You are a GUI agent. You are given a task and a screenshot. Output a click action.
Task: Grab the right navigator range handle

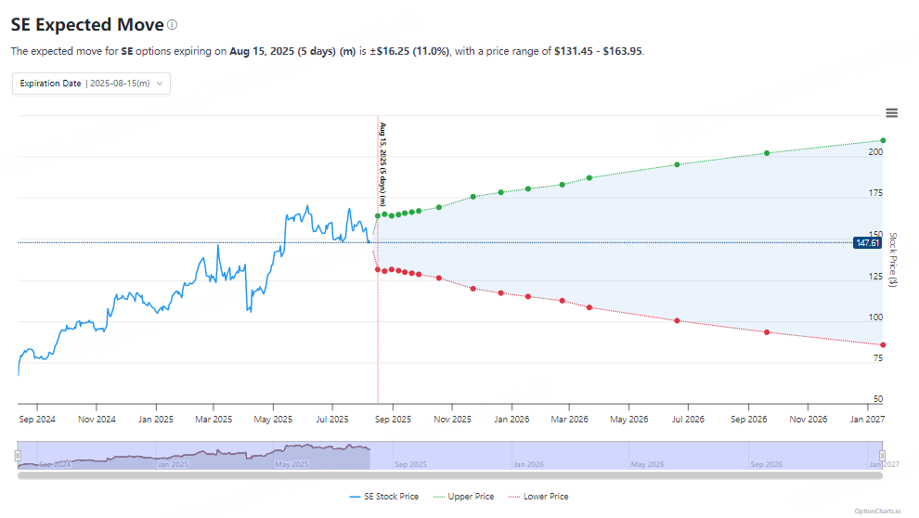[882, 455]
